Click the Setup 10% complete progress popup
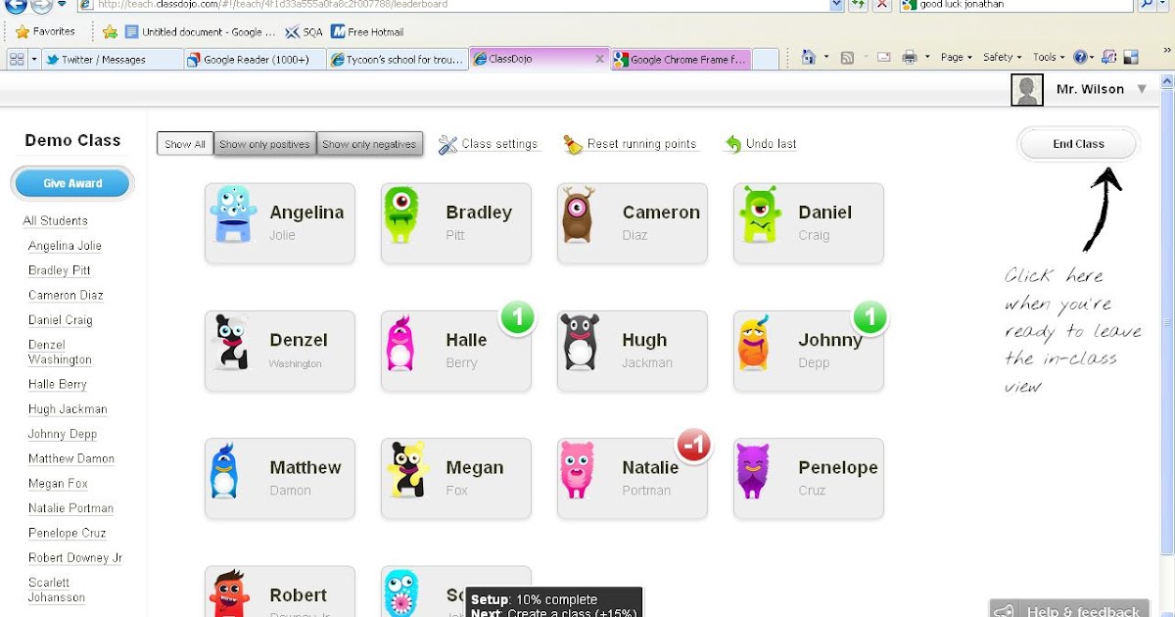1175x617 pixels. (554, 602)
